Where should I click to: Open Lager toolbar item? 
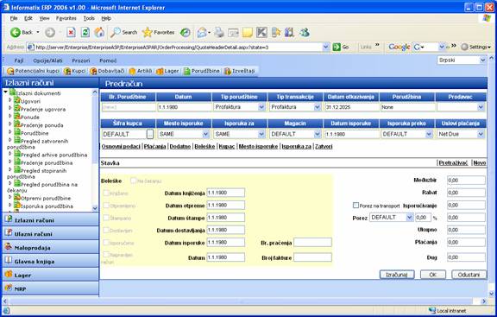tap(167, 71)
